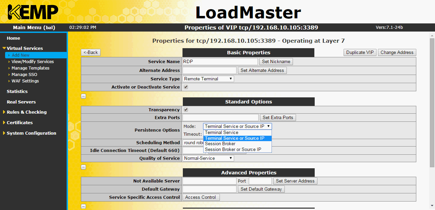The width and height of the screenshot is (435, 210).
Task: Go to Home in main menu
Action: pos(14,38)
